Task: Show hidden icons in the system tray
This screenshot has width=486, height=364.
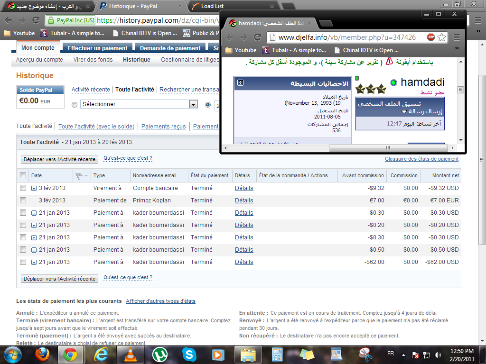Action: click(x=403, y=355)
